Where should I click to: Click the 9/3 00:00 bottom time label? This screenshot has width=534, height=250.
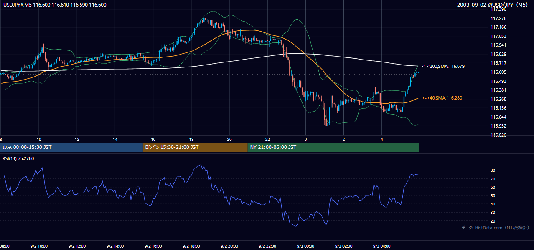coord(305,246)
